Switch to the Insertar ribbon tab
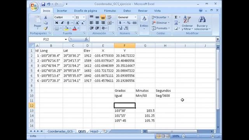The height and width of the screenshot is (140, 249). pos(62,10)
